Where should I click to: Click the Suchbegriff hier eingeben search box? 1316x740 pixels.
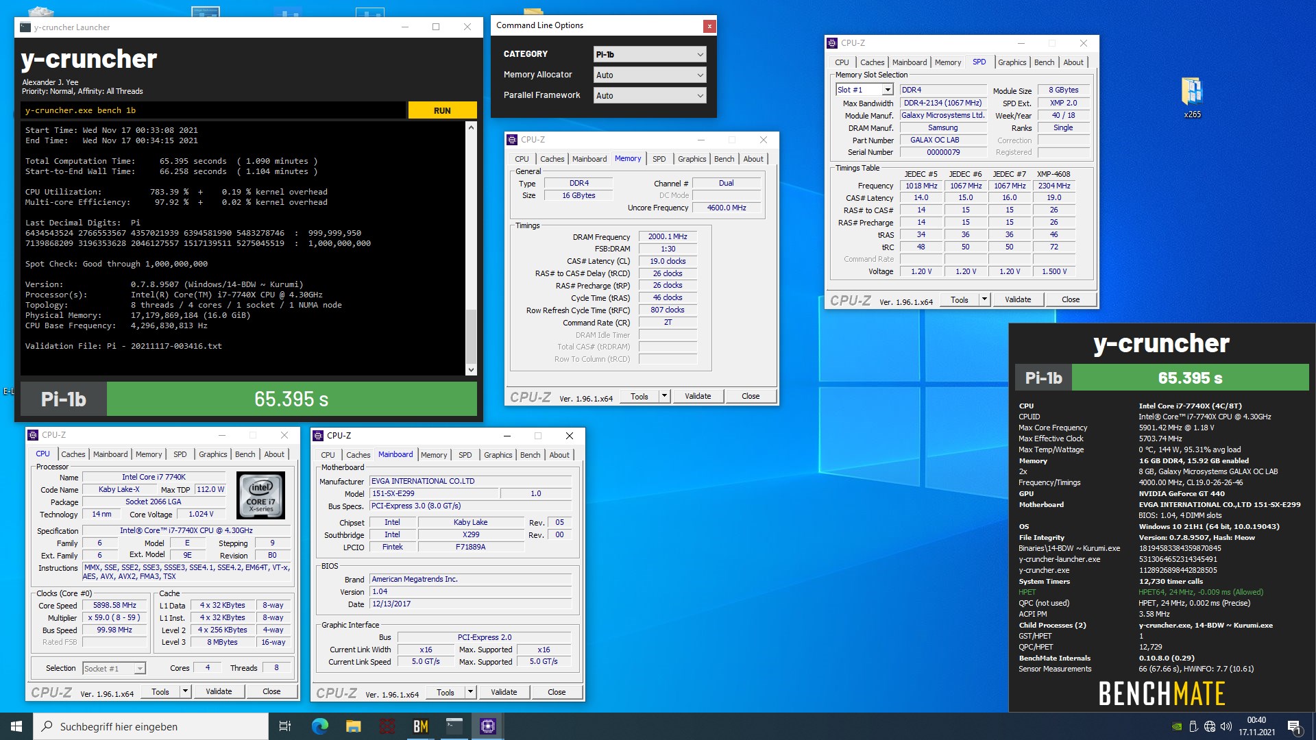pyautogui.click(x=151, y=726)
